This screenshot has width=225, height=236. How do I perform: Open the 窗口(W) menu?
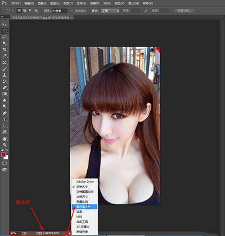(x=134, y=3)
